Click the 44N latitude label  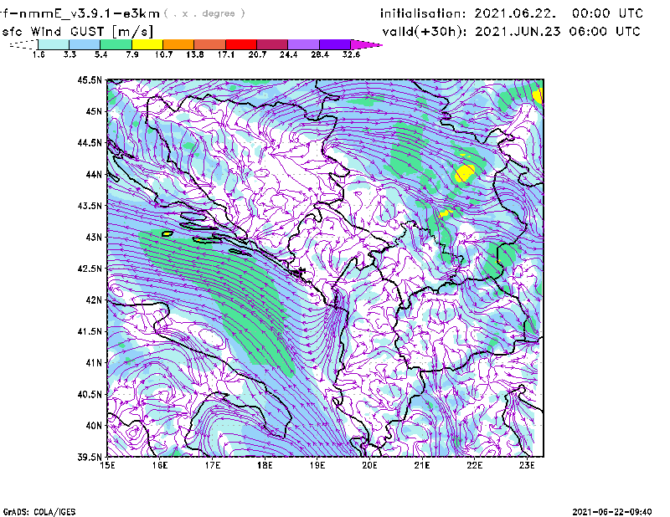pyautogui.click(x=94, y=174)
